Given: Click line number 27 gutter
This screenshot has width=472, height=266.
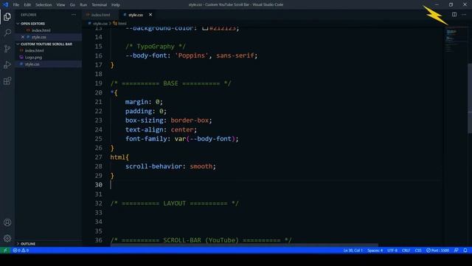Looking at the screenshot, I should click(98, 157).
